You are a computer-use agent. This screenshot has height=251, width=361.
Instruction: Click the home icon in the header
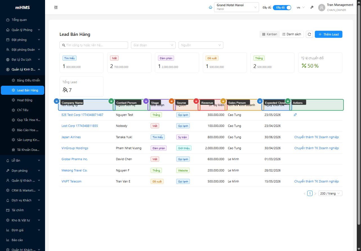[x=210, y=7]
